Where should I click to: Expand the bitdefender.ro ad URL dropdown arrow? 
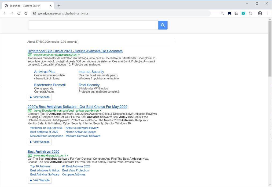(x=79, y=55)
